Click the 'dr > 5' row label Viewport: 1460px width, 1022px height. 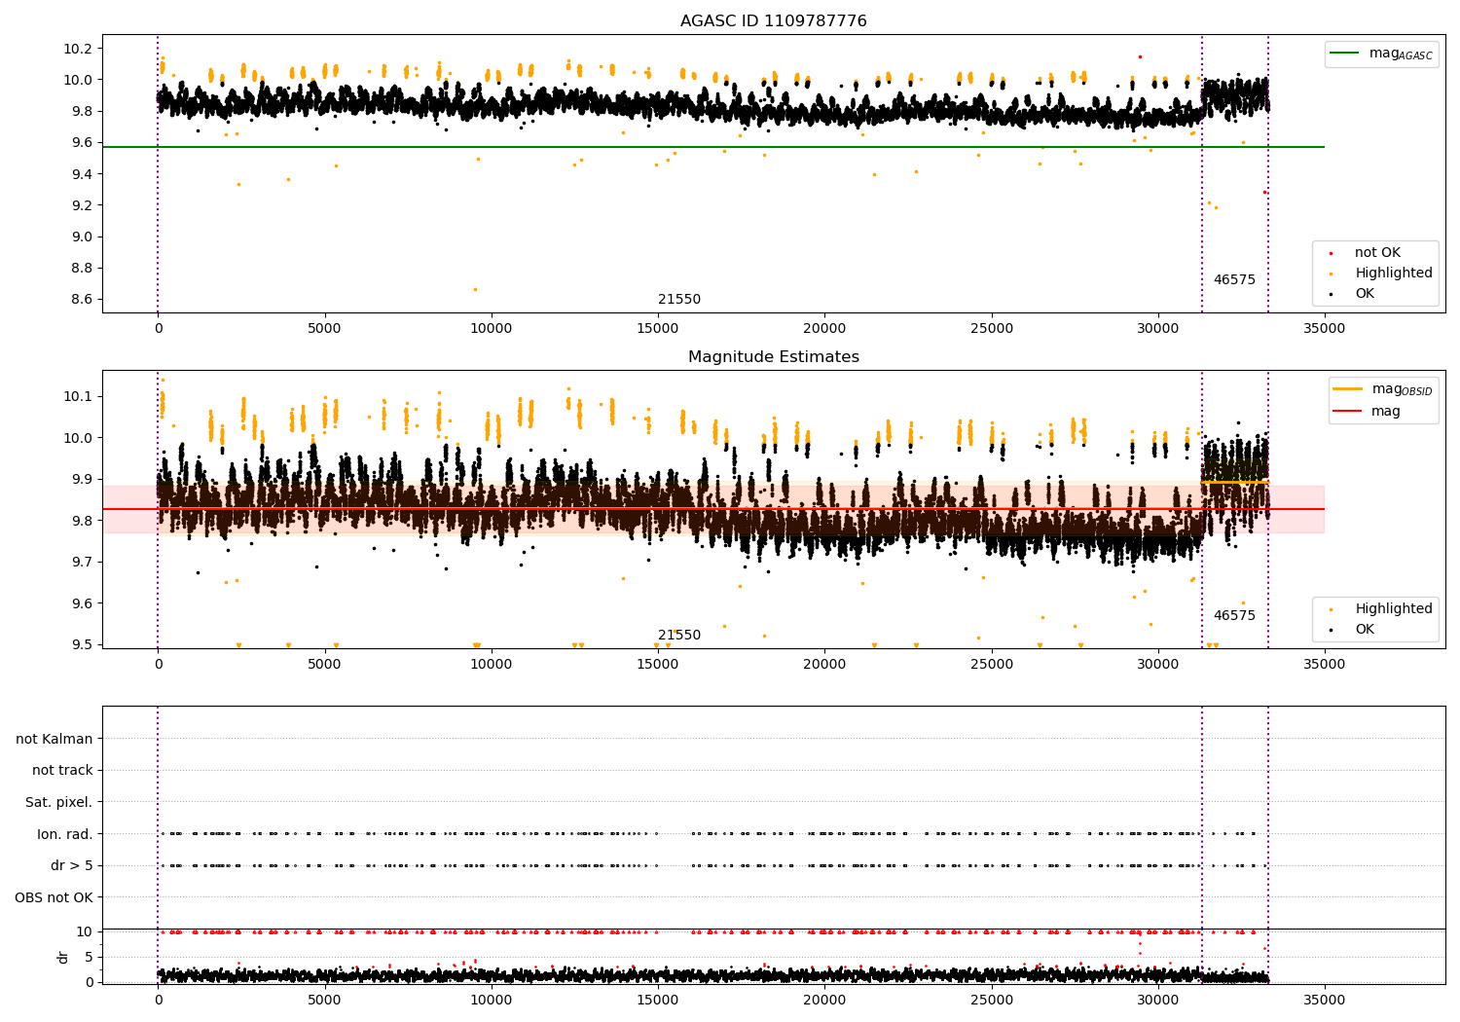[71, 865]
